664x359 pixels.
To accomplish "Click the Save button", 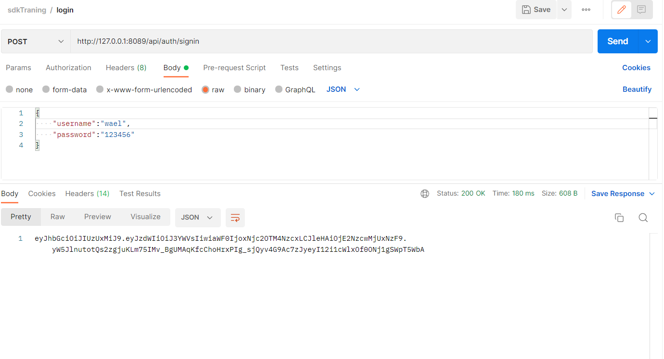I will point(536,10).
